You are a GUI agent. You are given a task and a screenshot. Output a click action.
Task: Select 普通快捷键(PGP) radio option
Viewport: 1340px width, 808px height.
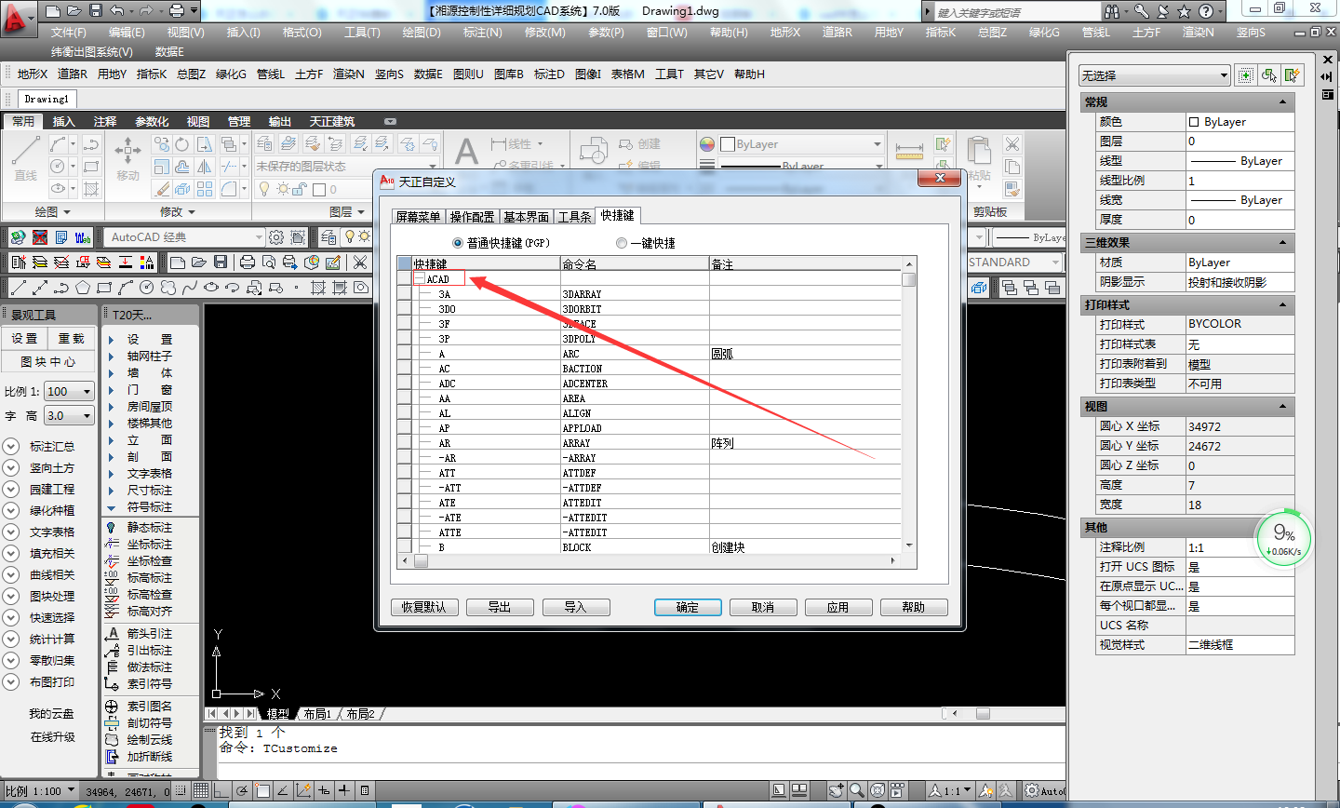point(458,243)
